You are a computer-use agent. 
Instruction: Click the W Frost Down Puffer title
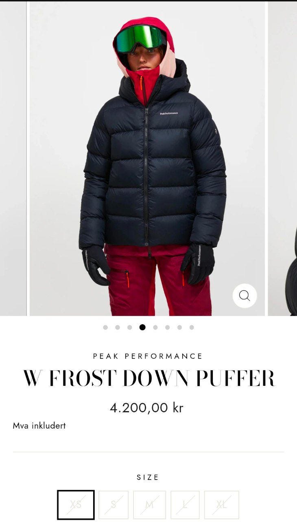click(x=148, y=378)
